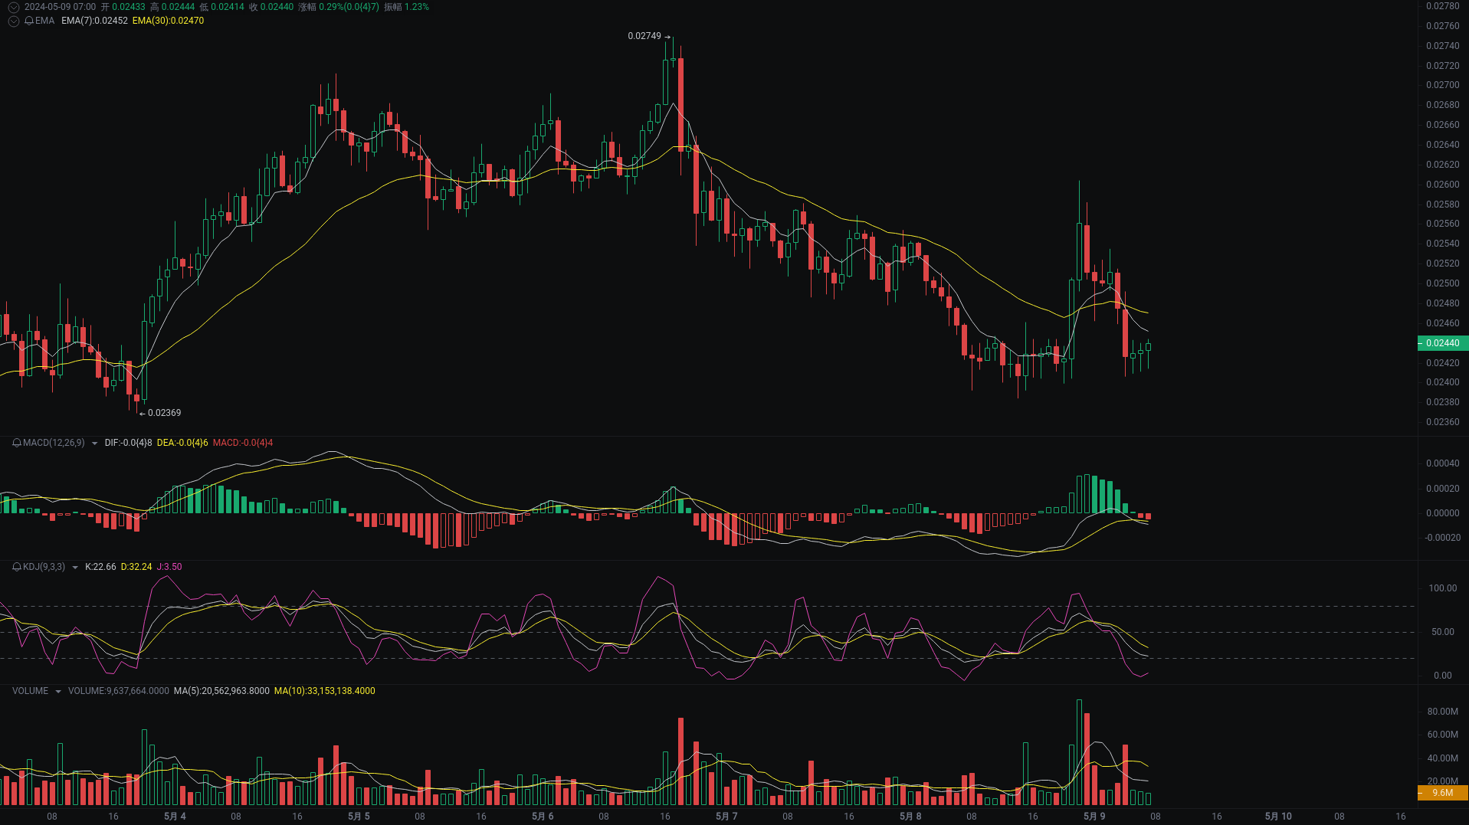1469x825 pixels.
Task: Click the K:22.66 value in KDJ panel
Action: [100, 567]
